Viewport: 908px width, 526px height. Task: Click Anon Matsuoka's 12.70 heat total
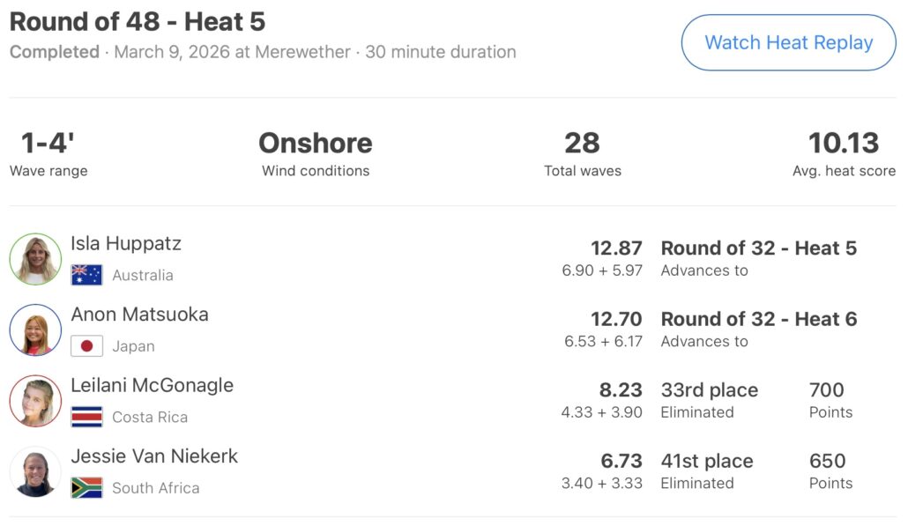[616, 319]
